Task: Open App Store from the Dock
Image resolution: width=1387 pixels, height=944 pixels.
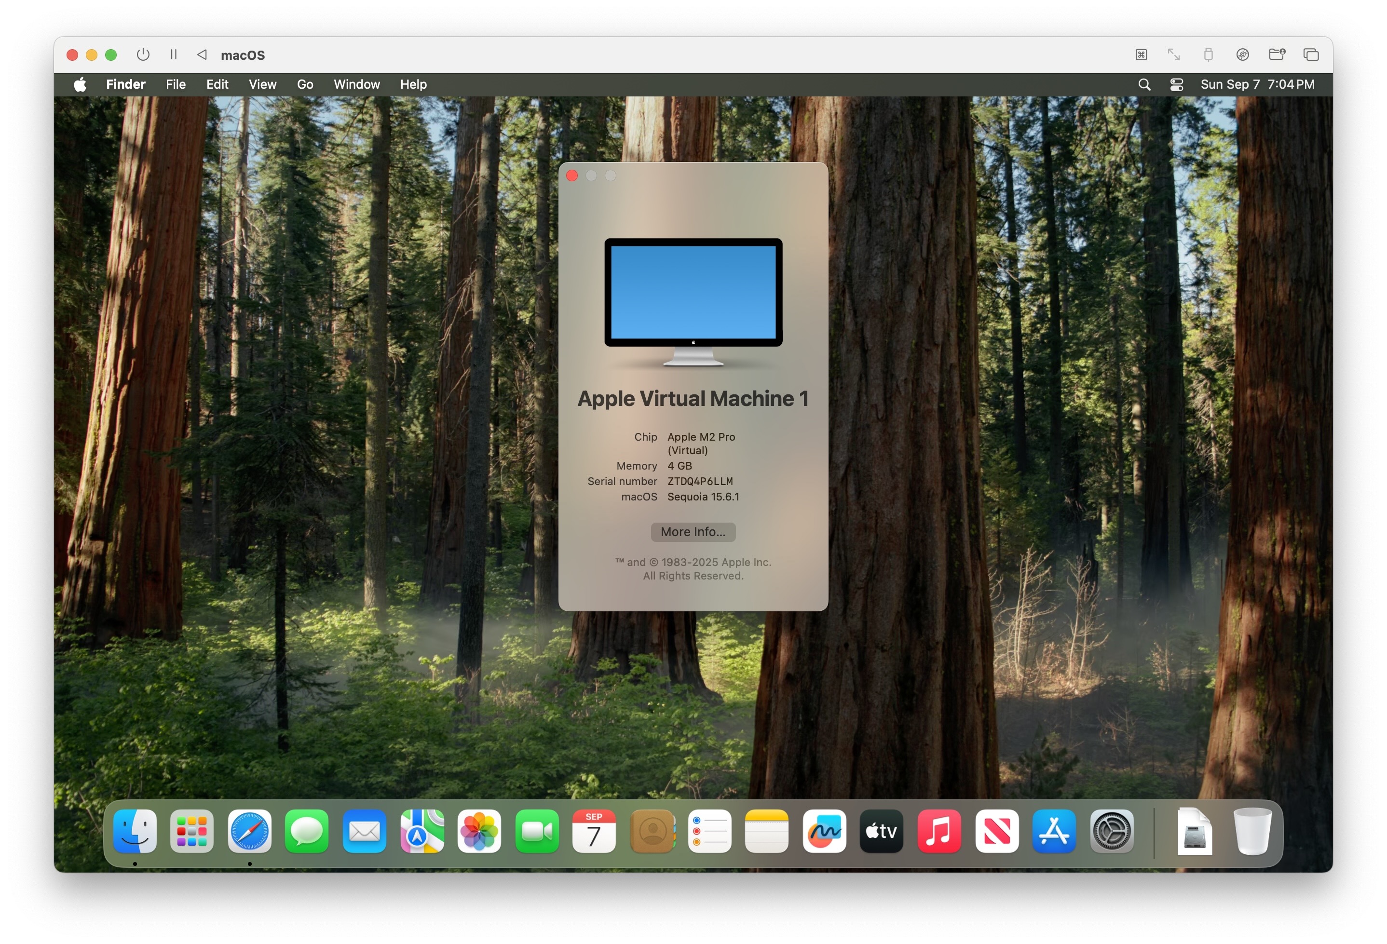Action: click(1054, 831)
